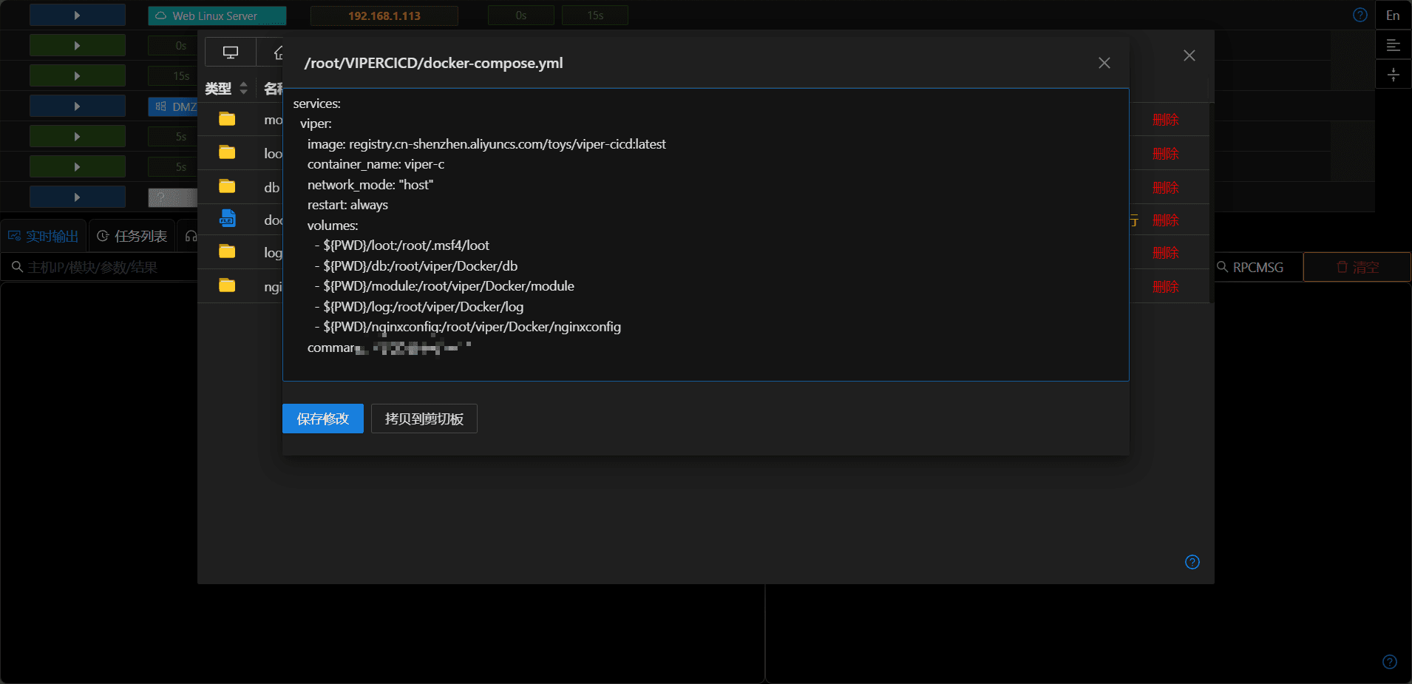The image size is (1412, 684).
Task: Click the RPCMSG search field
Action: point(1257,267)
